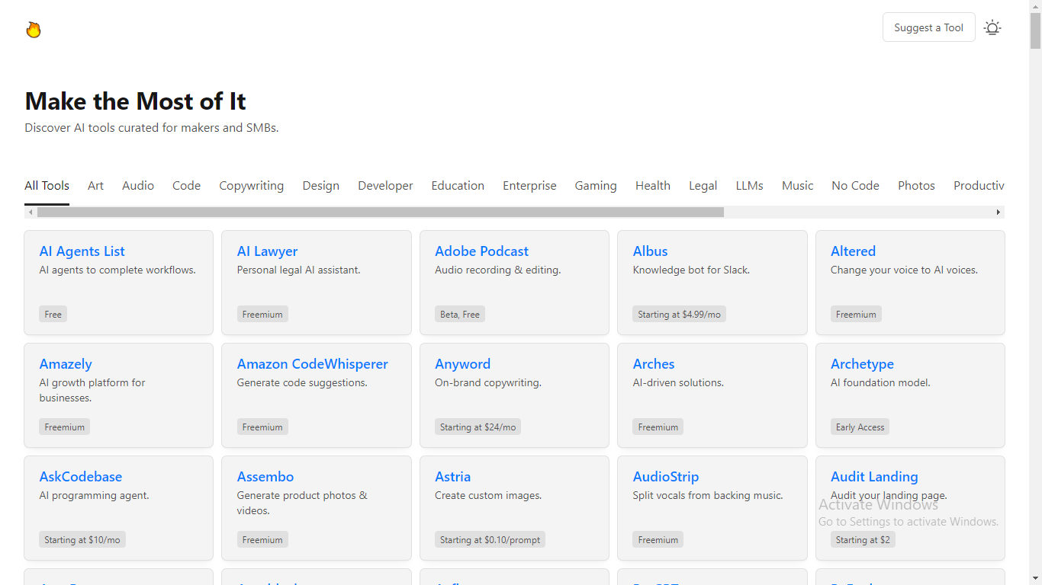
Task: Click the AudioStrip tool title
Action: (x=665, y=477)
